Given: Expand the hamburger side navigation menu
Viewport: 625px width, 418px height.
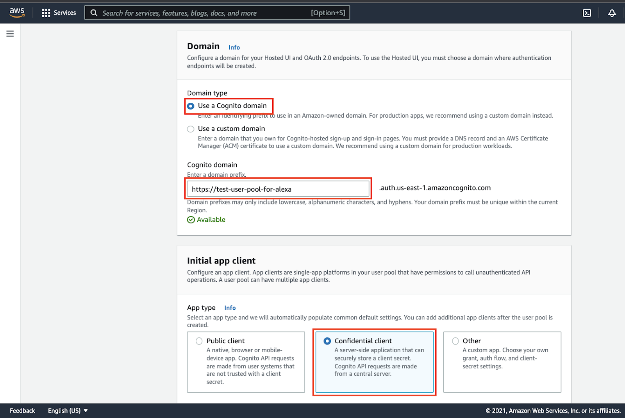Looking at the screenshot, I should click(10, 34).
